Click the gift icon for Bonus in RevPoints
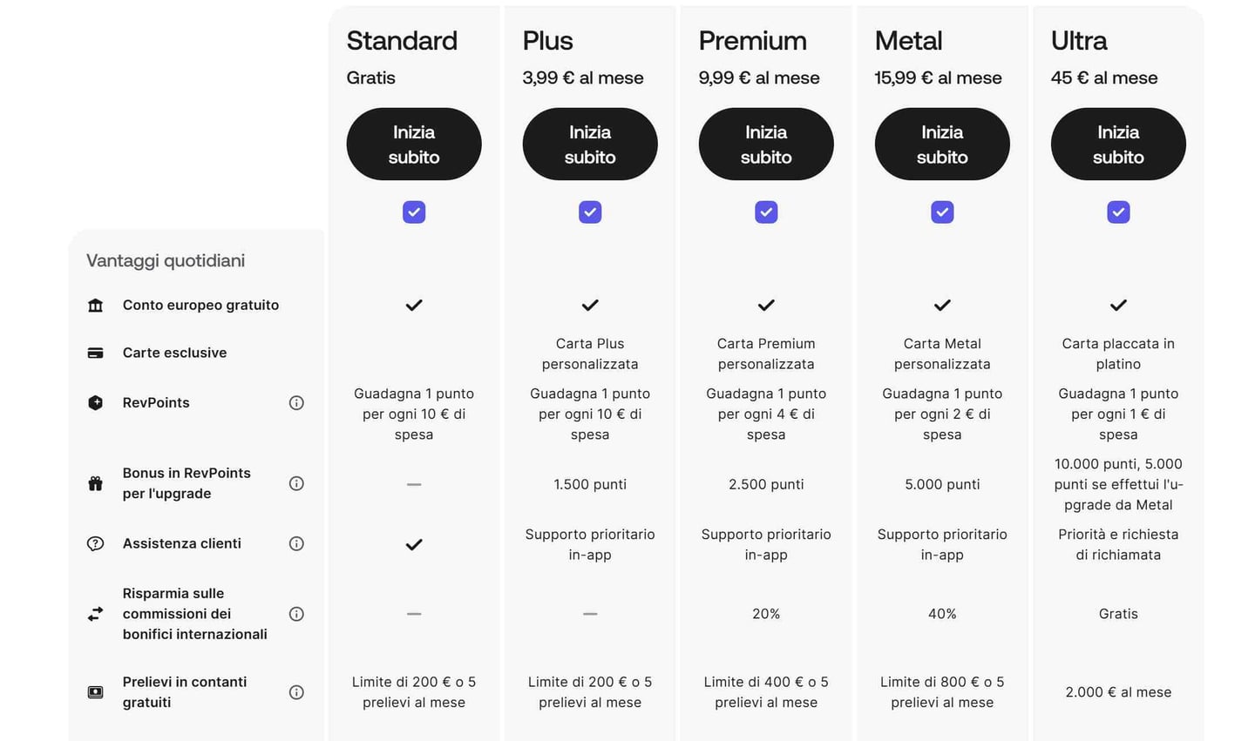The image size is (1255, 741). click(x=96, y=483)
